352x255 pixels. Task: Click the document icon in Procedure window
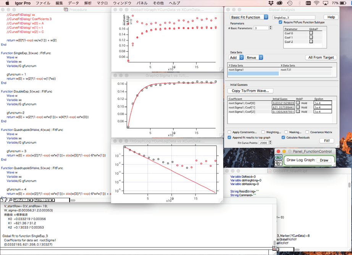pos(2,199)
